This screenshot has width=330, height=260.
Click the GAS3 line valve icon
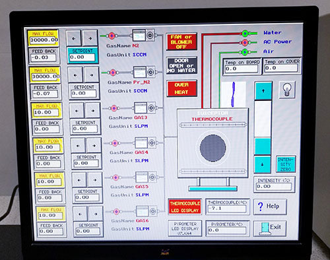tap(114, 108)
